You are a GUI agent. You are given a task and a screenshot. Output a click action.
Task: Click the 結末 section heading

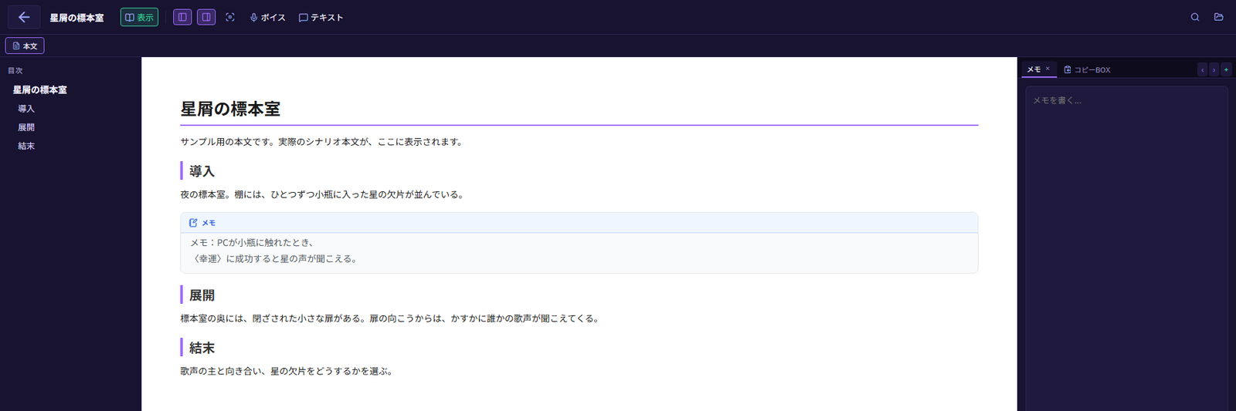(202, 348)
